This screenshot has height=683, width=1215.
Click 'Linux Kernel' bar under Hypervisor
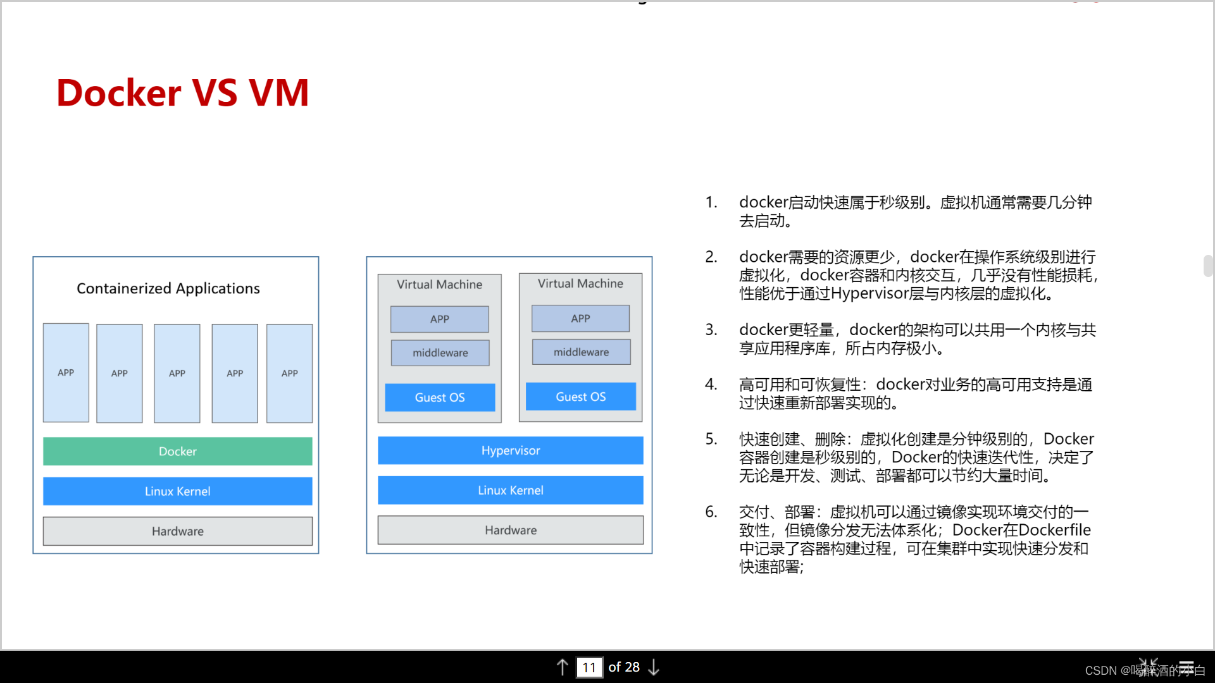[x=511, y=490]
